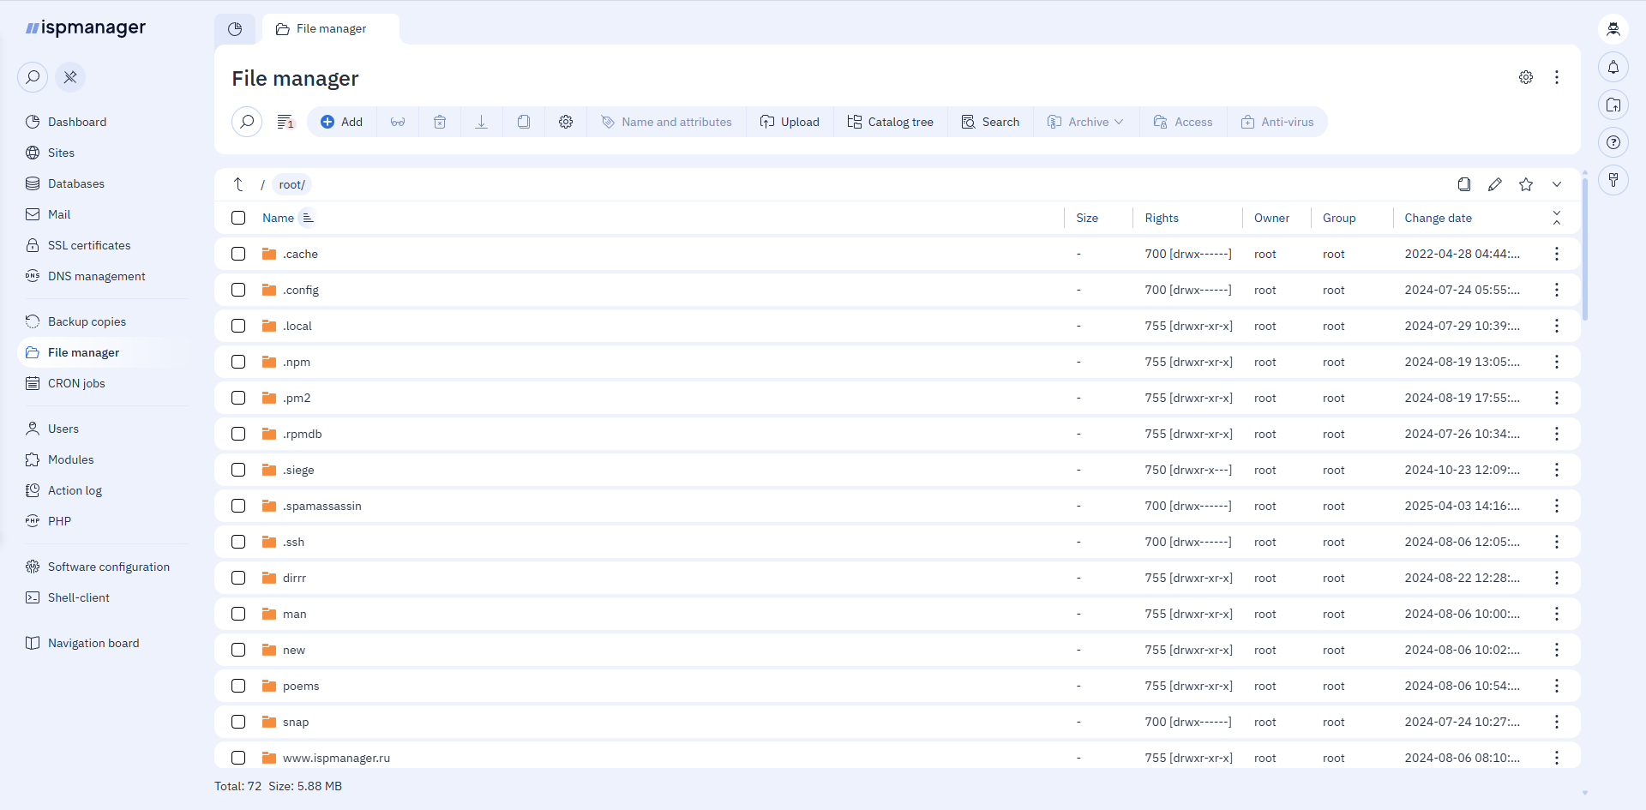Screen dimensions: 1646x810
Task: Open Shell-client in sidebar
Action: 79,597
